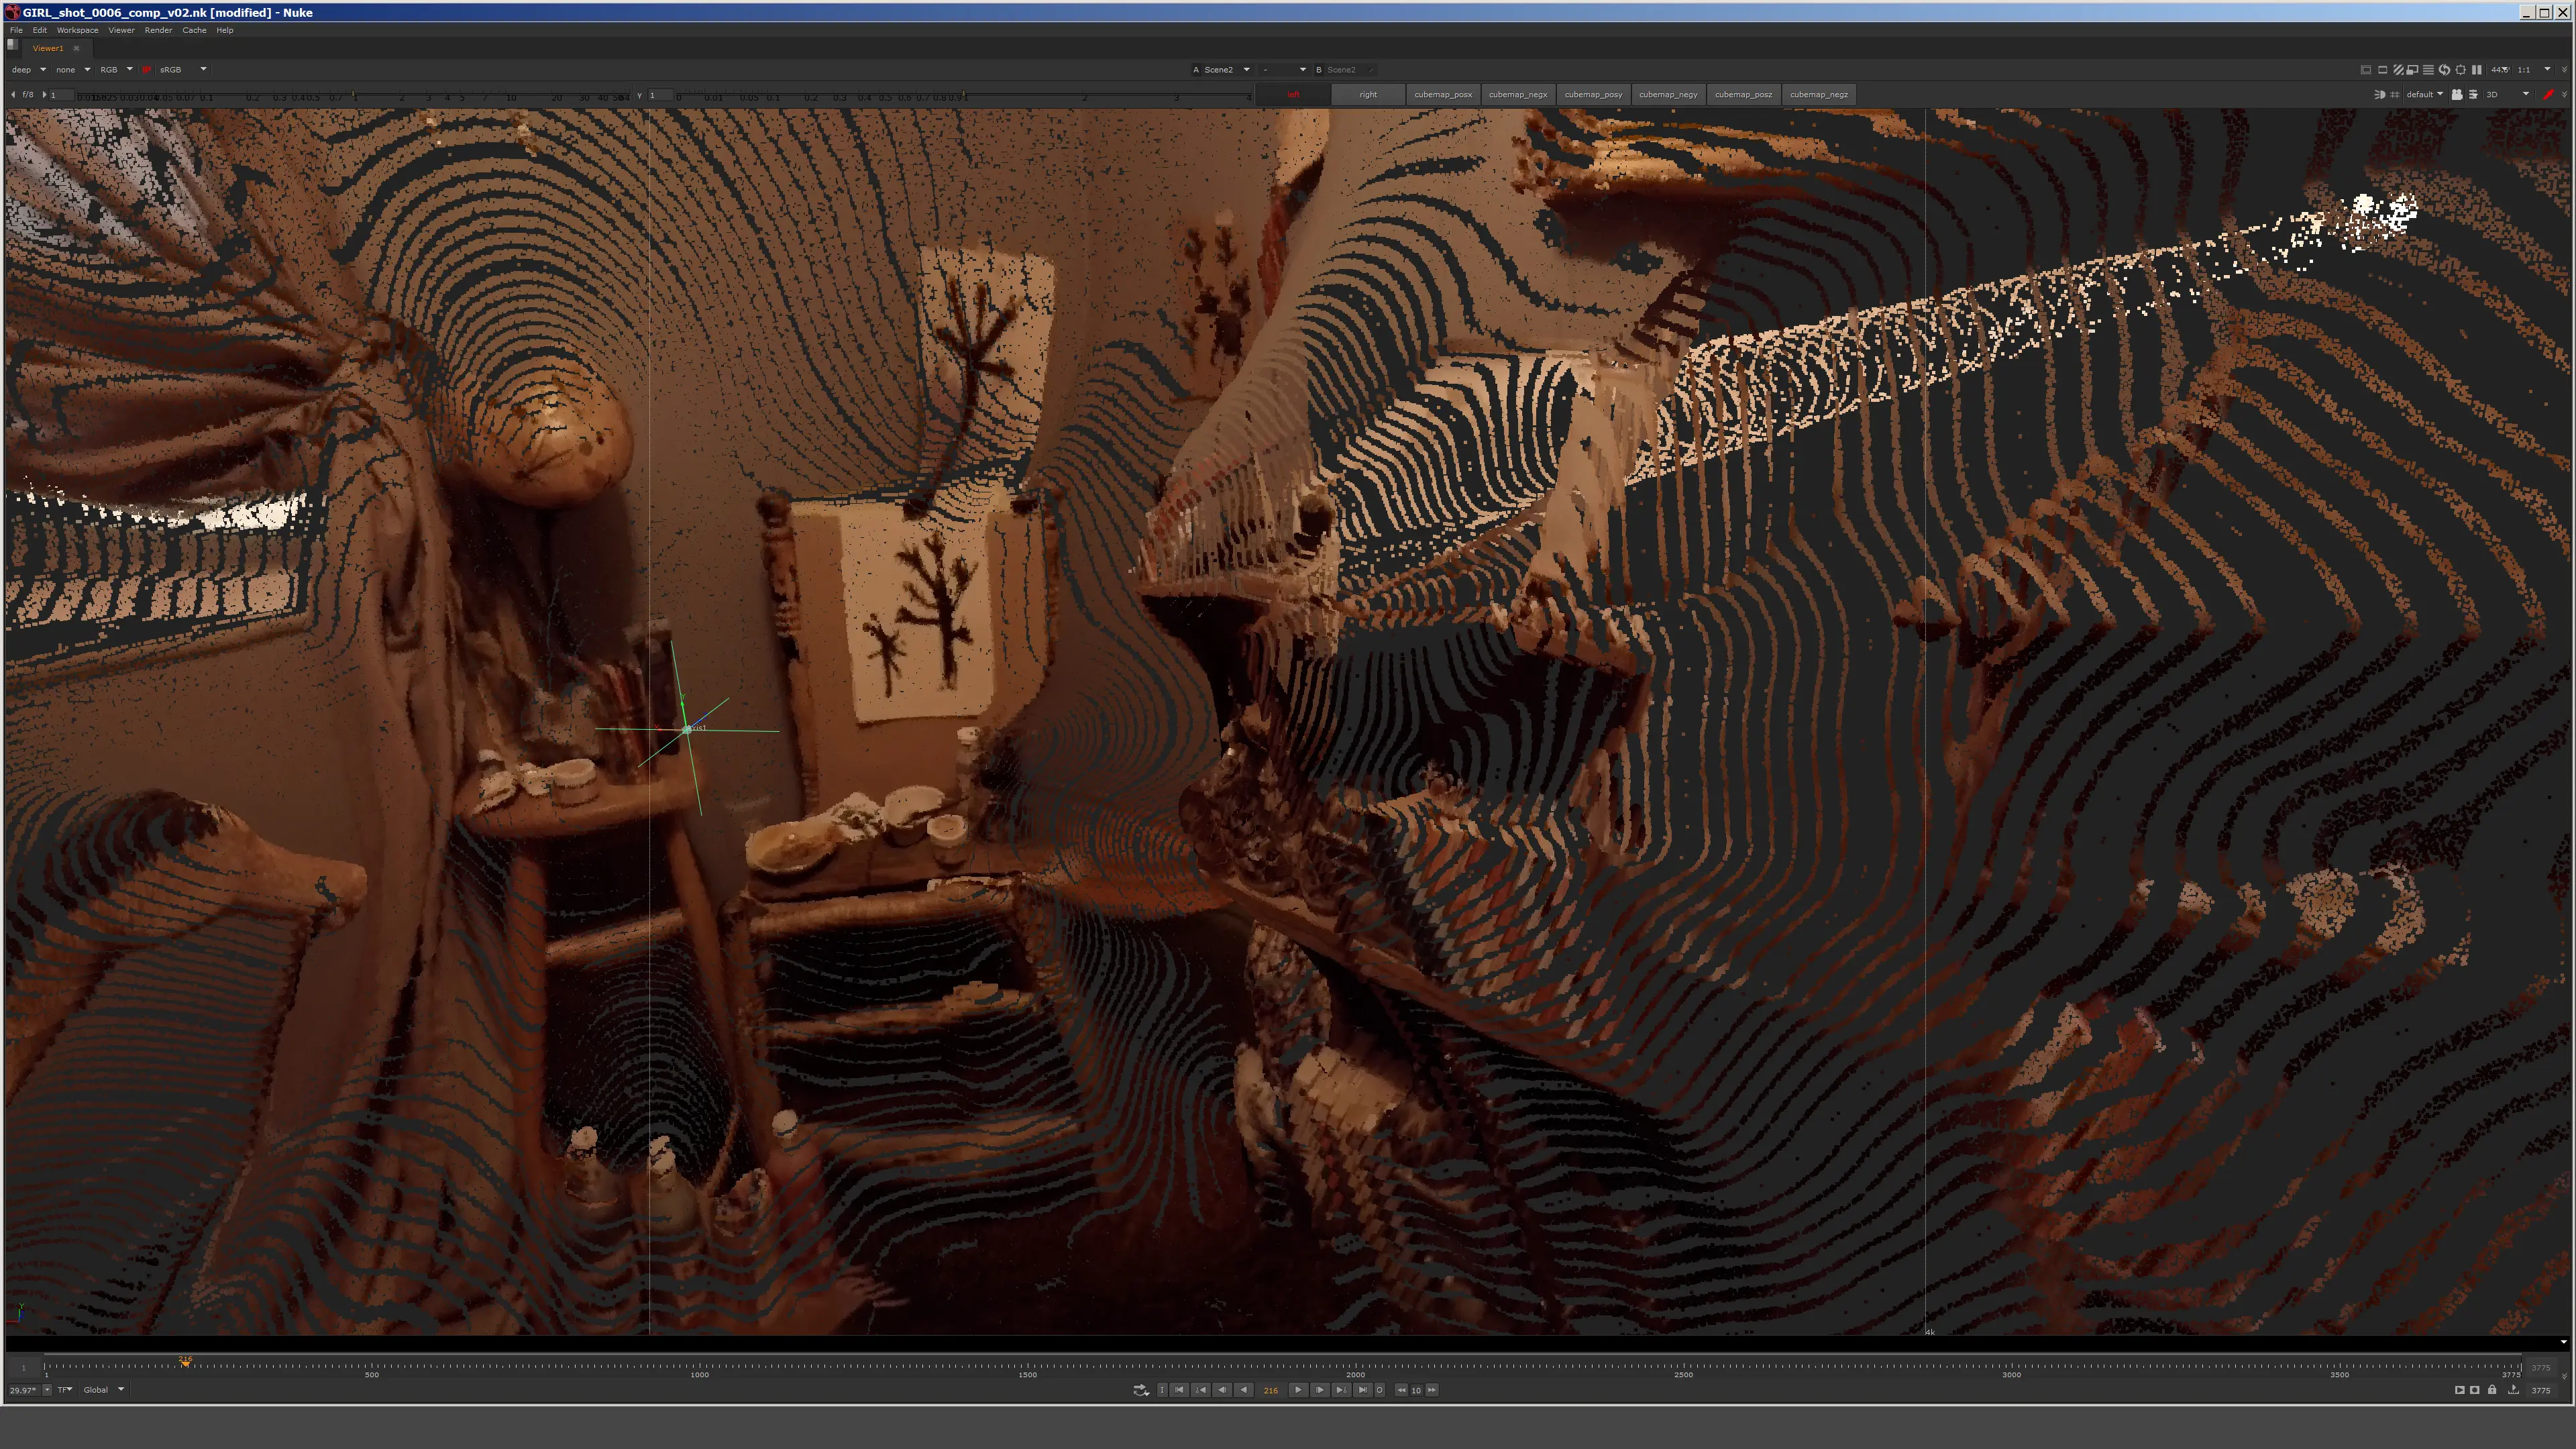Open the Workspace menu
The width and height of the screenshot is (2576, 1449).
click(x=77, y=30)
